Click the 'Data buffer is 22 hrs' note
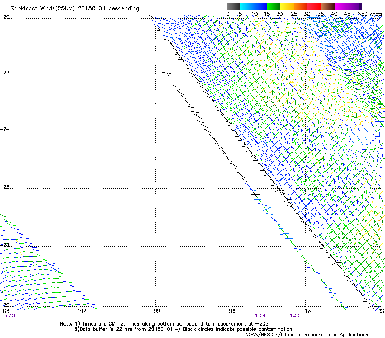The height and width of the screenshot is (338, 385). pyautogui.click(x=183, y=329)
